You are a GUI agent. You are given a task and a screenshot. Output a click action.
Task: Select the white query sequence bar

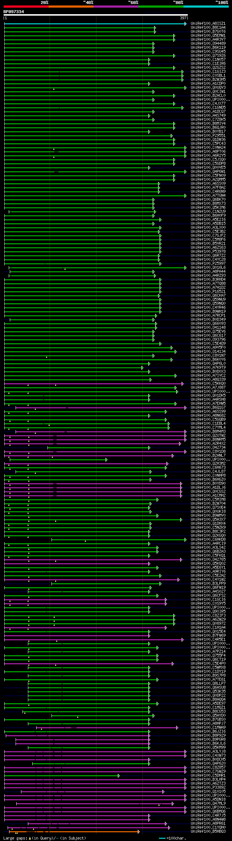96,15
